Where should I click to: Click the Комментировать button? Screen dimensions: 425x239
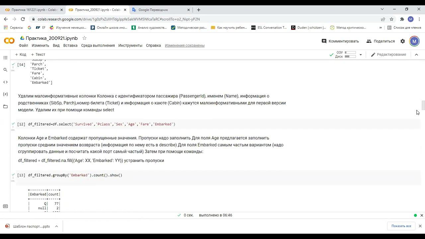[340, 41]
